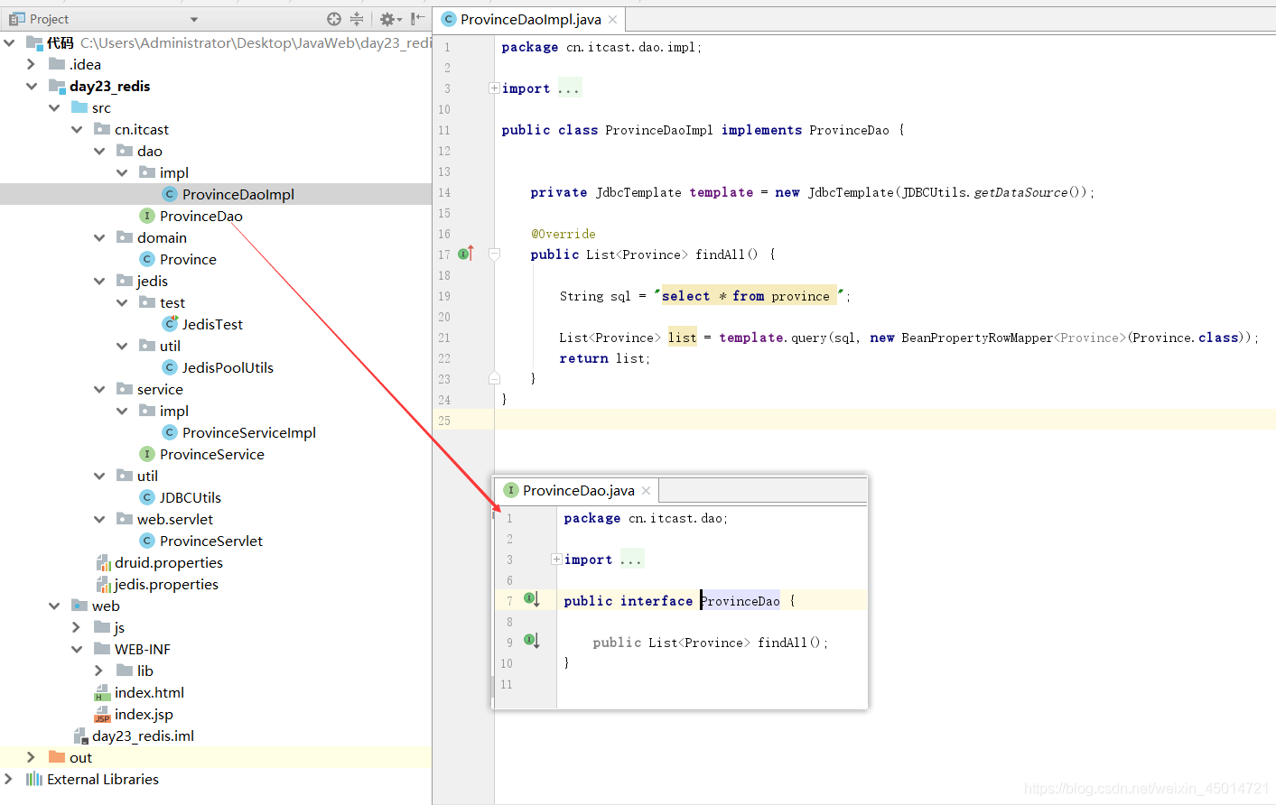The height and width of the screenshot is (805, 1276).
Task: Select the ProvinceDao.java tab in popup
Action: tap(578, 490)
